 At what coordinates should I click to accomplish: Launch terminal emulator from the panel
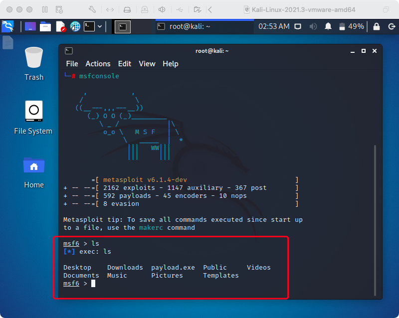89,26
